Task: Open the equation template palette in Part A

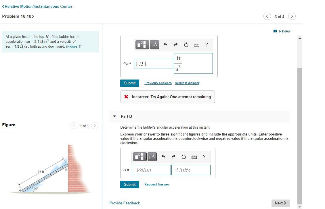Action: tap(142, 45)
